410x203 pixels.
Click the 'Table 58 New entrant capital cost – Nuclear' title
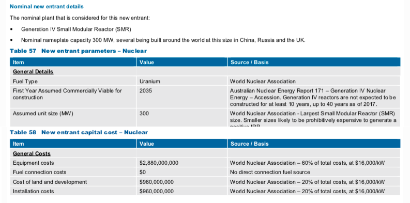point(79,132)
